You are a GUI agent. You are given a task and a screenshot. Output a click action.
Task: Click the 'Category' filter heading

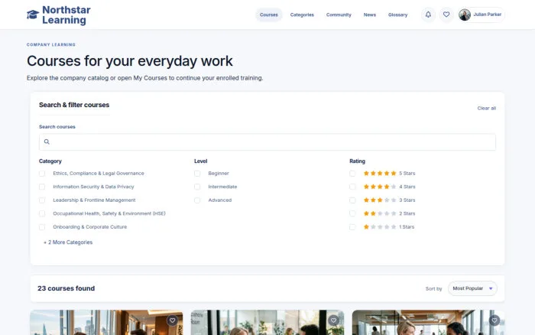click(50, 161)
